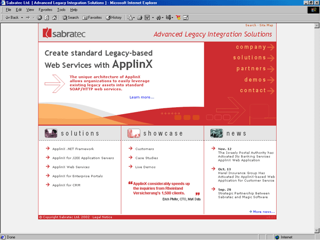Click the arrow icon beside ApplinX for CRM
Image resolution: width=320 pixels, height=240 pixels.
point(48,185)
